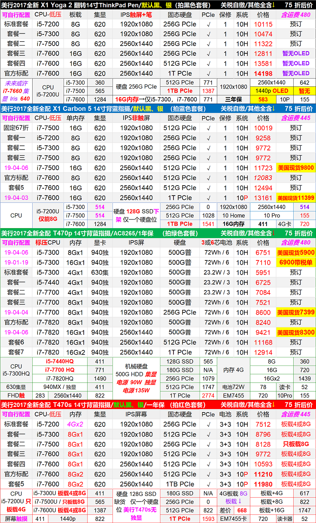Click the 机械硬盘 500G HDD note cell
This screenshot has width=316, height=523.
[136, 379]
